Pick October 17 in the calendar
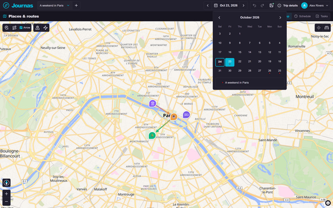333x208 pixels. [x=220, y=53]
